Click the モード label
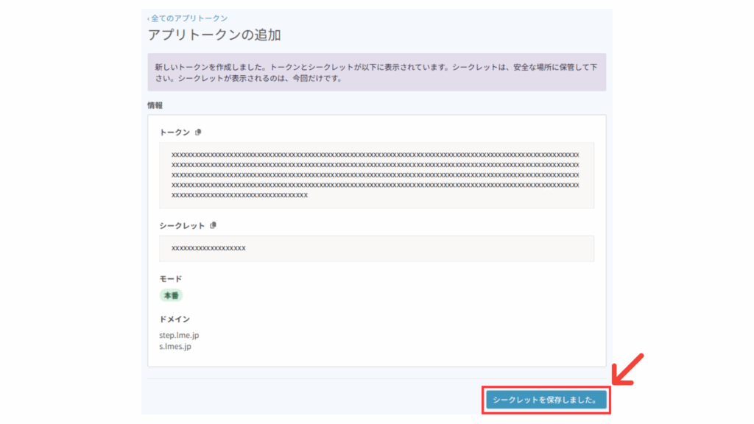Viewport: 754px width, 424px height. [171, 279]
